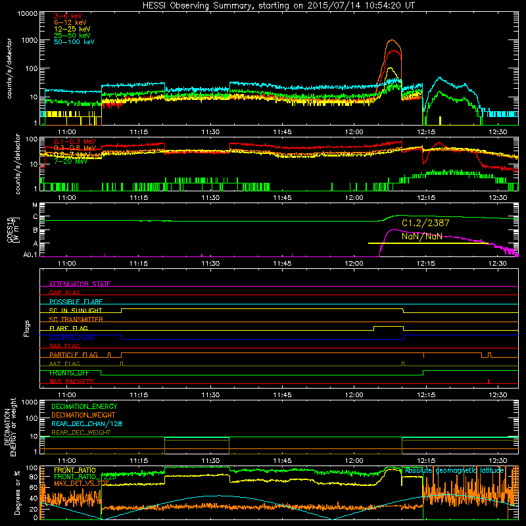Click the FLARE_FLAG label
The width and height of the screenshot is (526, 526).
tap(68, 328)
